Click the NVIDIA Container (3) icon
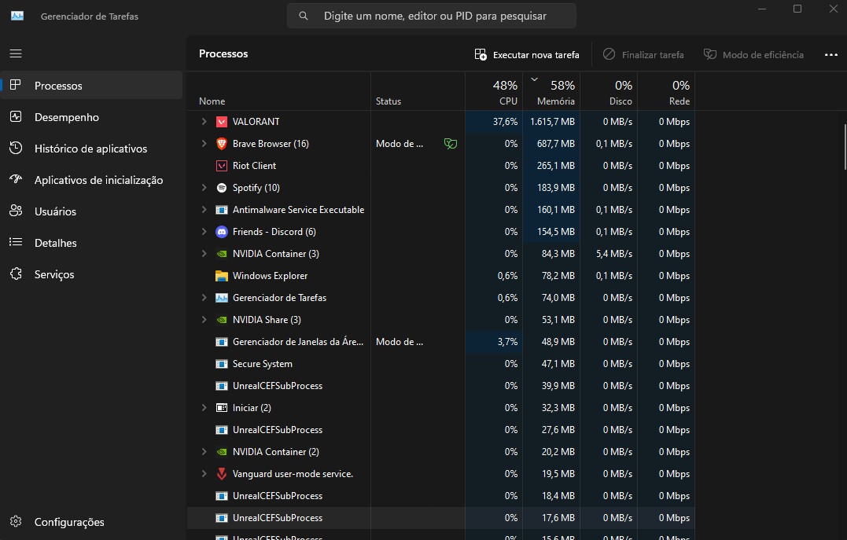The width and height of the screenshot is (847, 540). point(222,254)
